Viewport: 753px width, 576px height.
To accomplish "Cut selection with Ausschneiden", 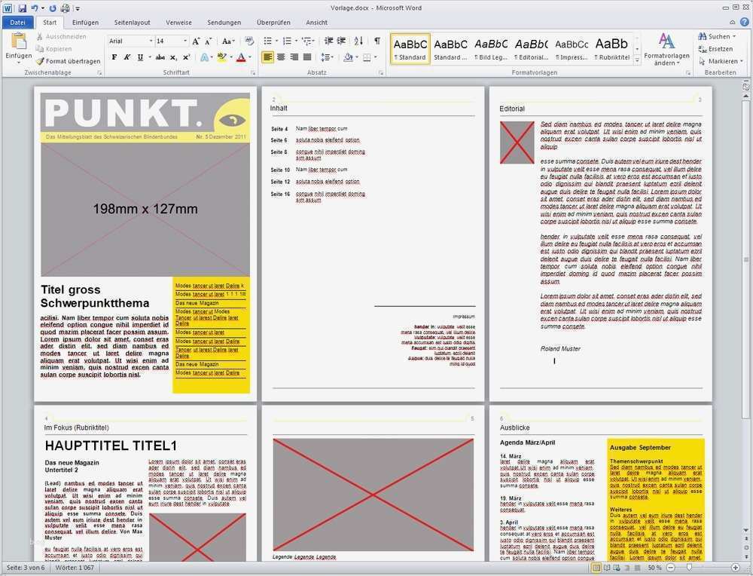I will coord(61,36).
